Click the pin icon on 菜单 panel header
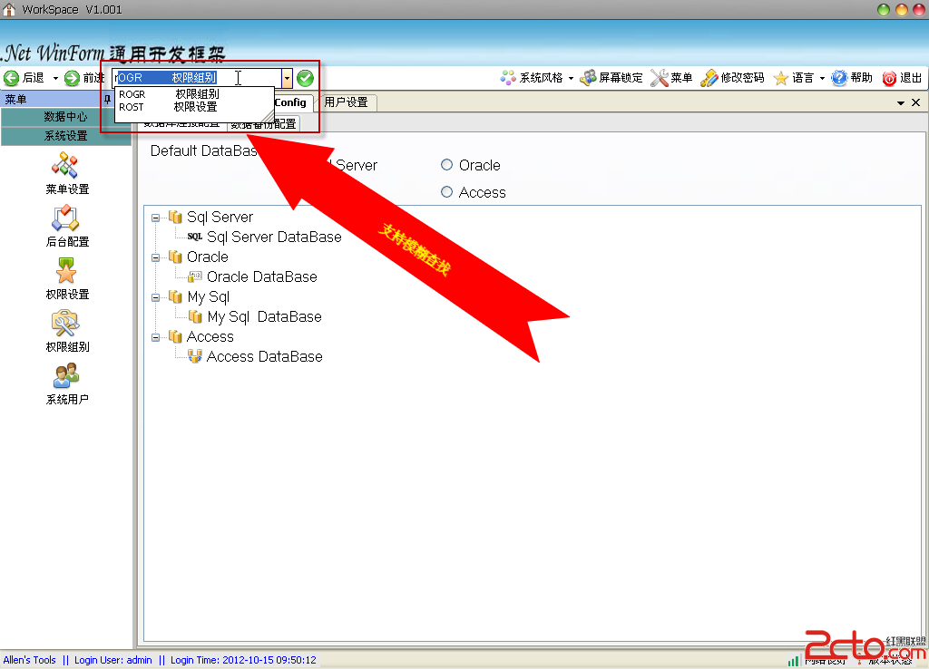Viewport: 929px width, 669px height. point(107,100)
